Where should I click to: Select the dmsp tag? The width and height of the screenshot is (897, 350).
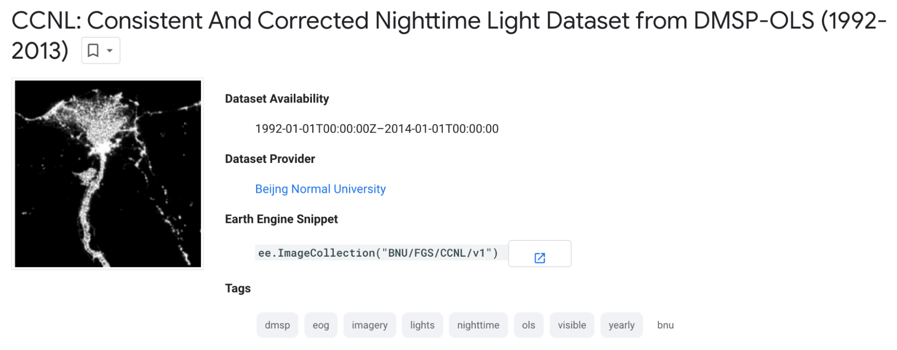tap(277, 325)
